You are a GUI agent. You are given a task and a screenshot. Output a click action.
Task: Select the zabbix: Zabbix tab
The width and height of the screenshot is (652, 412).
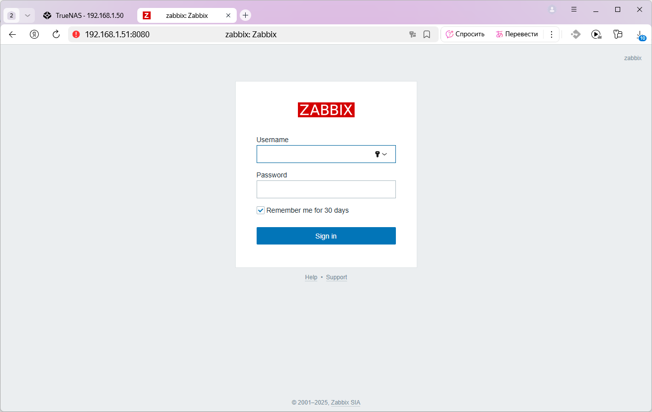click(187, 15)
